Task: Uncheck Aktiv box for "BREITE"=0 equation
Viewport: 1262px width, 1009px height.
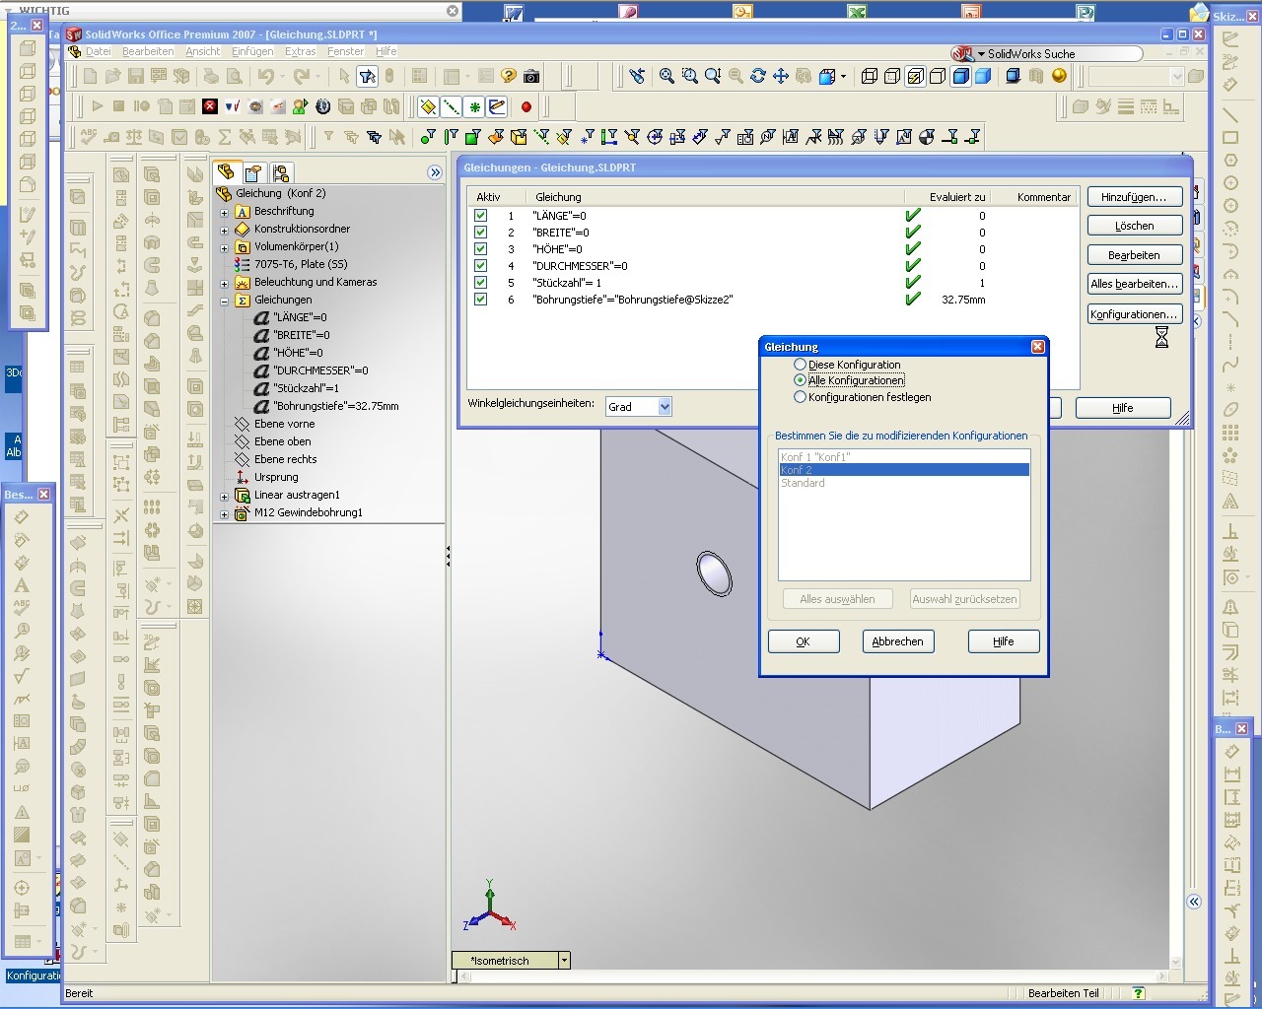Action: pyautogui.click(x=480, y=232)
